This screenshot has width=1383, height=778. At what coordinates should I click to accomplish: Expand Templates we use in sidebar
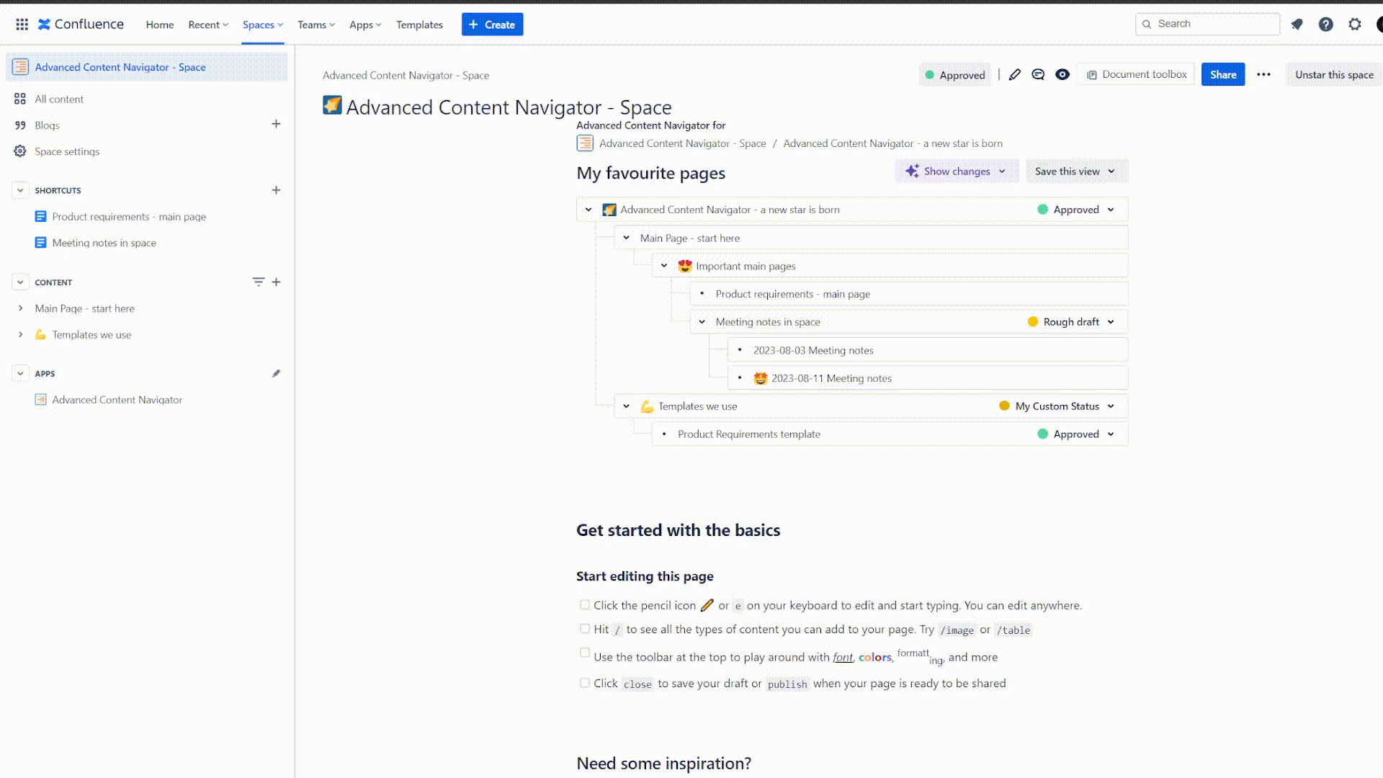(x=20, y=334)
